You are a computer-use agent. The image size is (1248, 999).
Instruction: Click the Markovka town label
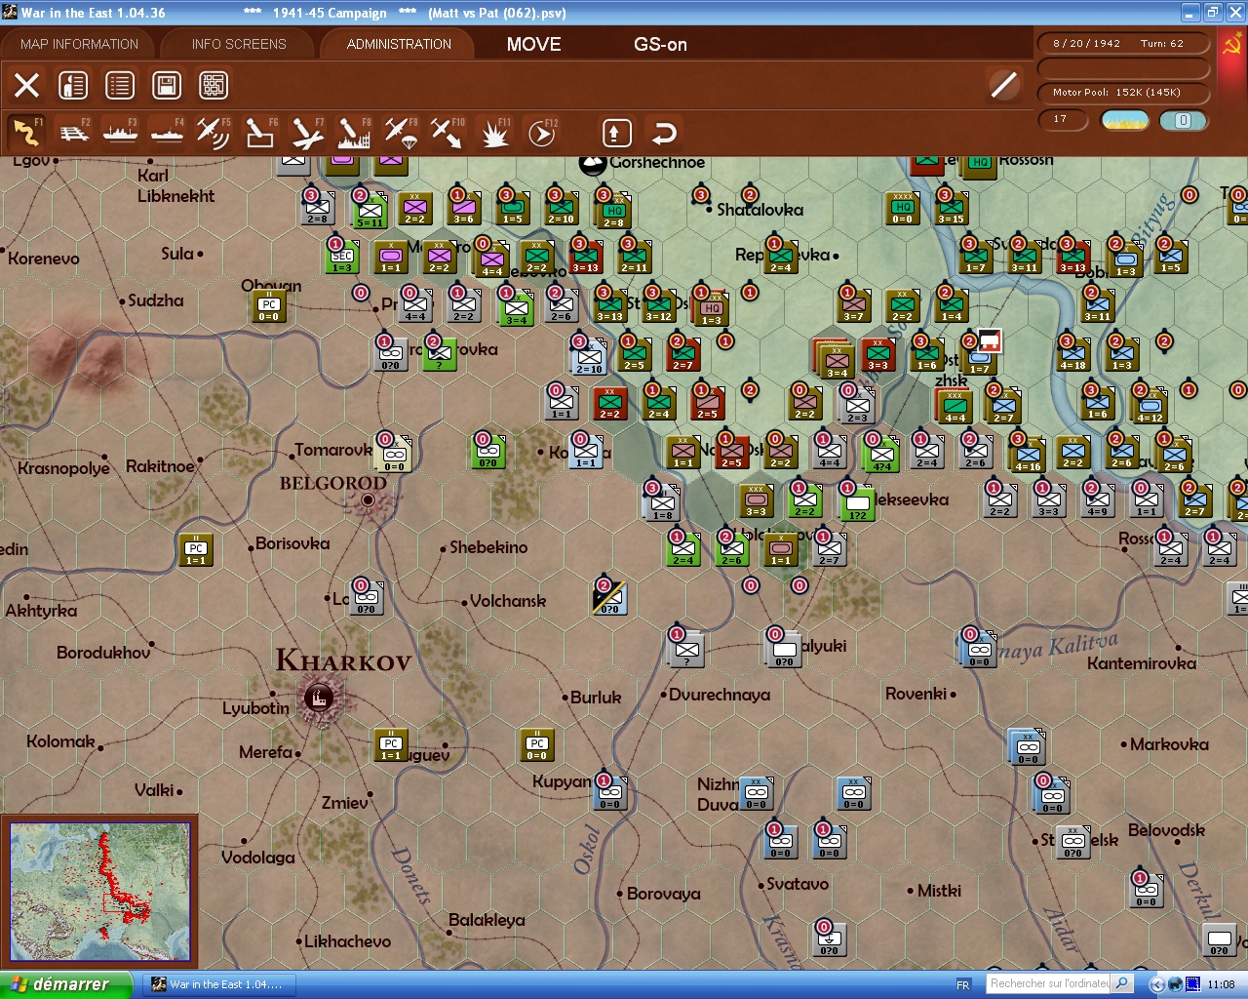(x=1170, y=744)
